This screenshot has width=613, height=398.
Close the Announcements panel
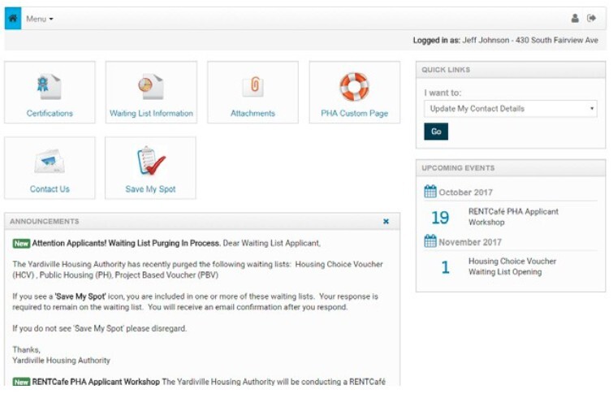[386, 221]
